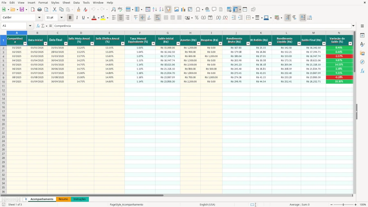This screenshot has height=207, width=368.
Task: Toggle Print Preview icon
Action: [x=46, y=10]
